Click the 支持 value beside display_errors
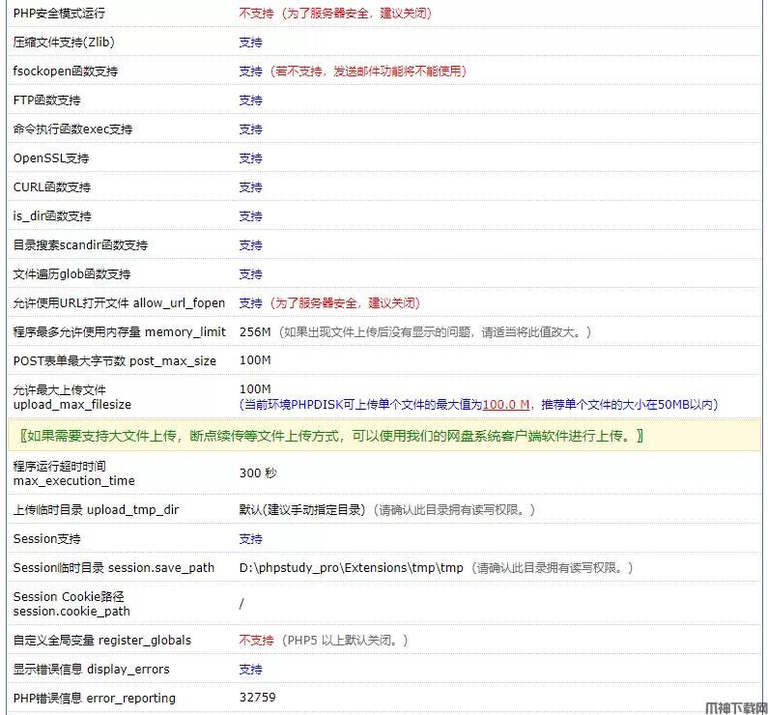Screen dimensions: 768x715 pyautogui.click(x=250, y=670)
